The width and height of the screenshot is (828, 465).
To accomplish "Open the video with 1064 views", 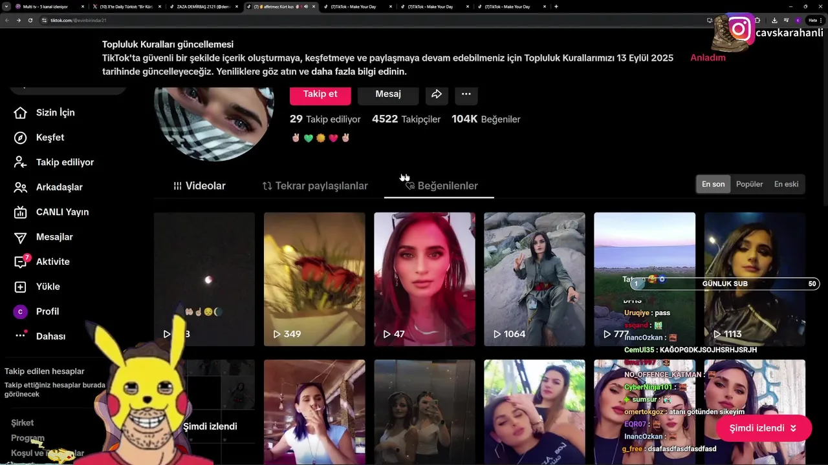I will pyautogui.click(x=534, y=279).
